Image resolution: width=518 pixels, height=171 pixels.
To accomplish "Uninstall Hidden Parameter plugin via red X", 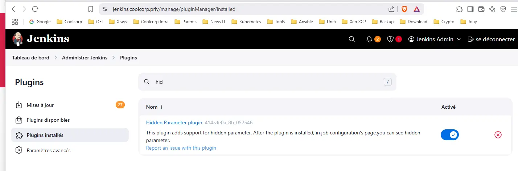I will [498, 135].
